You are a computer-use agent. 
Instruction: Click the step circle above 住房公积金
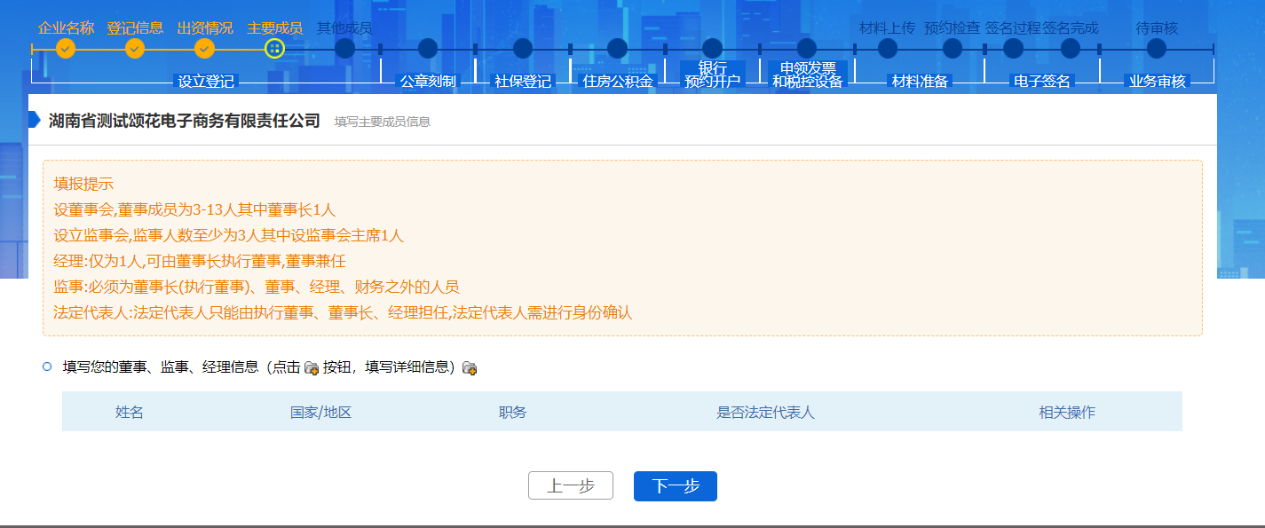tap(617, 48)
